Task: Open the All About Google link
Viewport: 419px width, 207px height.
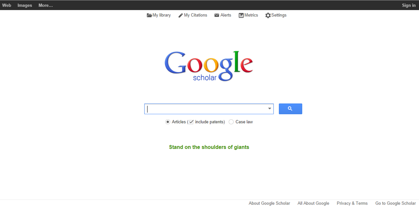Action: pyautogui.click(x=313, y=203)
